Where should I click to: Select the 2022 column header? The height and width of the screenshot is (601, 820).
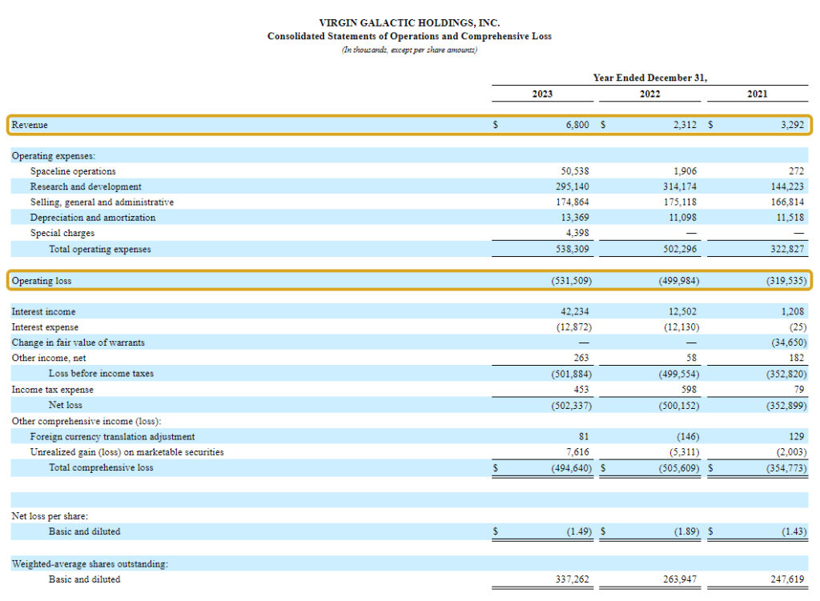(x=649, y=94)
